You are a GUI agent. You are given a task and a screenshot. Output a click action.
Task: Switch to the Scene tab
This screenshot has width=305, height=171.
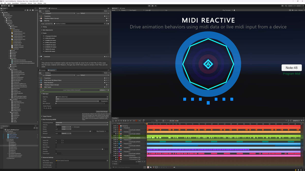[122, 8]
